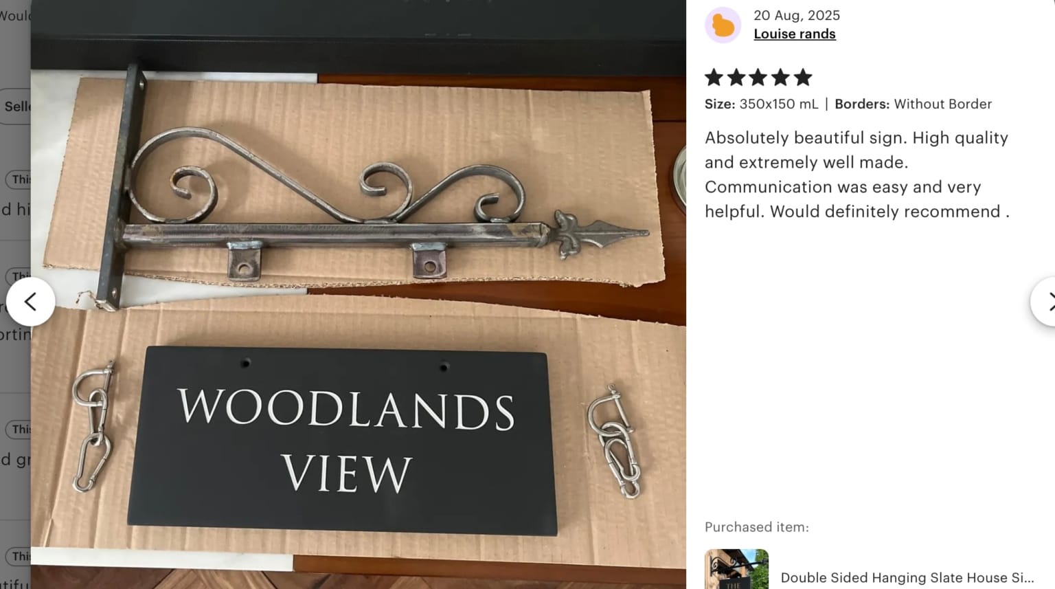Viewport: 1055px width, 589px height.
Task: Click the Size 350x150 mL detail
Action: (761, 104)
